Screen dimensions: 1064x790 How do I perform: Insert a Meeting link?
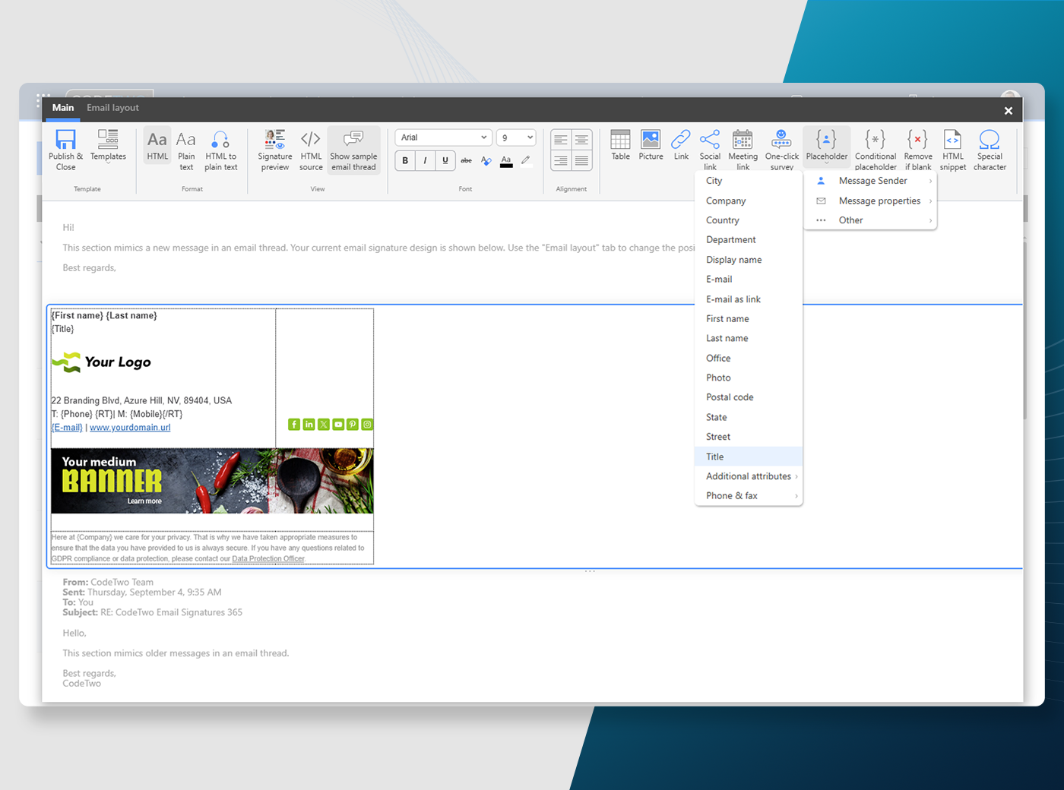pos(743,150)
